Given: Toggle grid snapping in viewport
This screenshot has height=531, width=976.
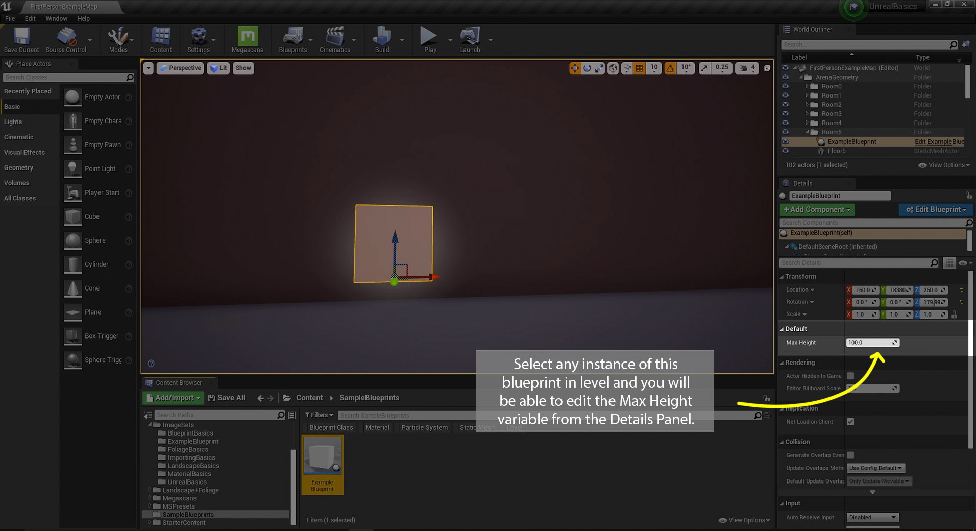Looking at the screenshot, I should pyautogui.click(x=639, y=68).
